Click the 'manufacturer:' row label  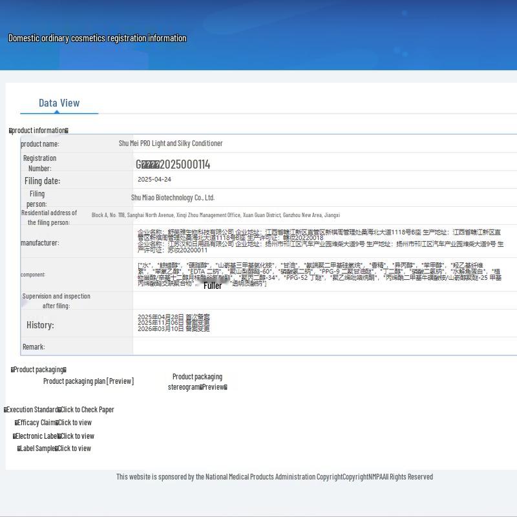click(x=40, y=243)
